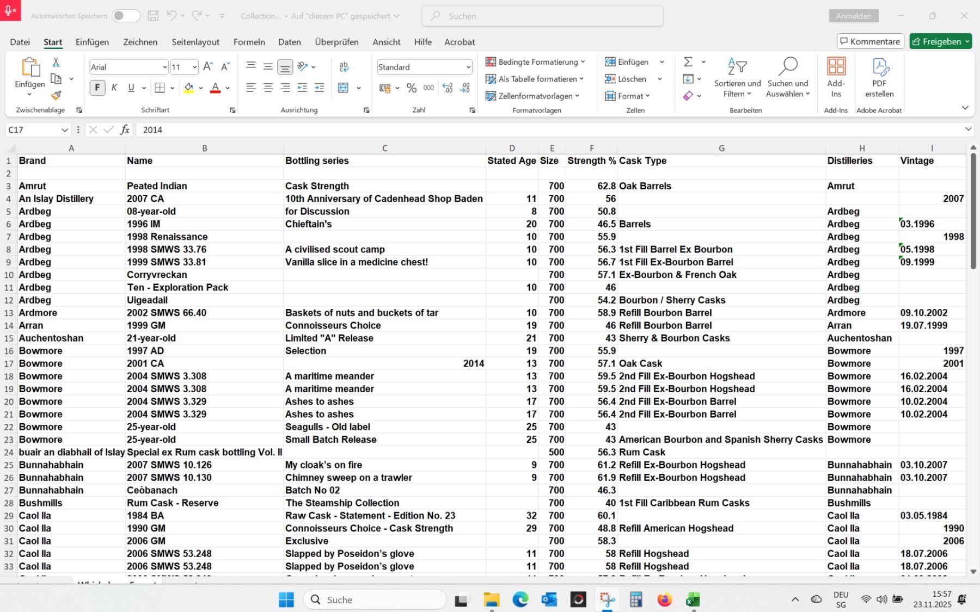Select the 000 thousands separator icon

pos(428,88)
